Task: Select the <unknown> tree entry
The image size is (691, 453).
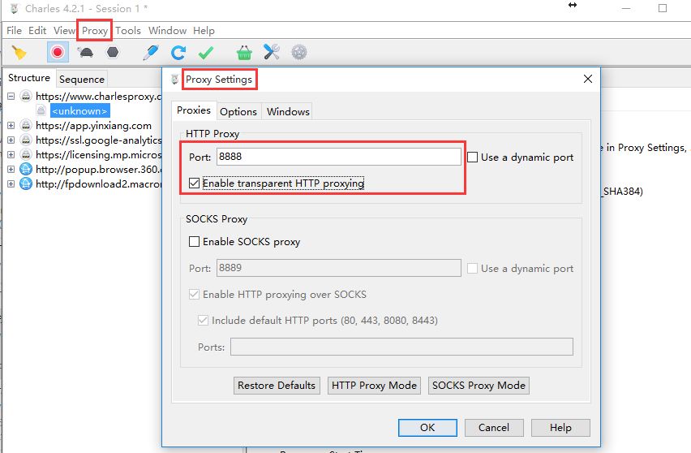Action: point(79,111)
